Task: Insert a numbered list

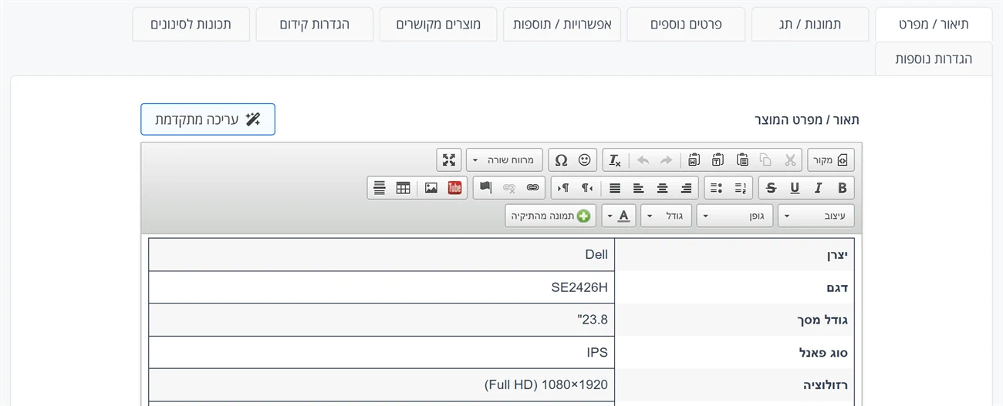Action: (740, 188)
